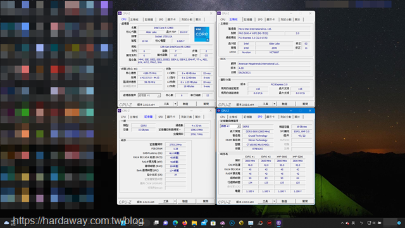Switch to 記憶體 tab in the CPU-tab window
The height and width of the screenshot is (228, 405).
pyautogui.click(x=149, y=20)
